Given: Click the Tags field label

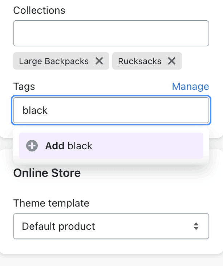Looking at the screenshot, I should tap(24, 87).
